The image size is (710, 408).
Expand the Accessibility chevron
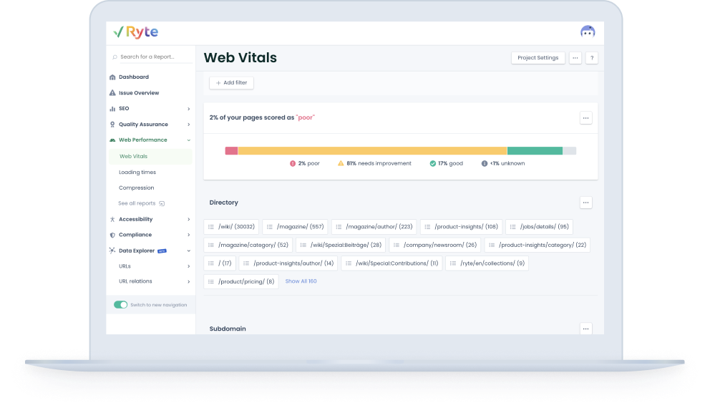(189, 219)
